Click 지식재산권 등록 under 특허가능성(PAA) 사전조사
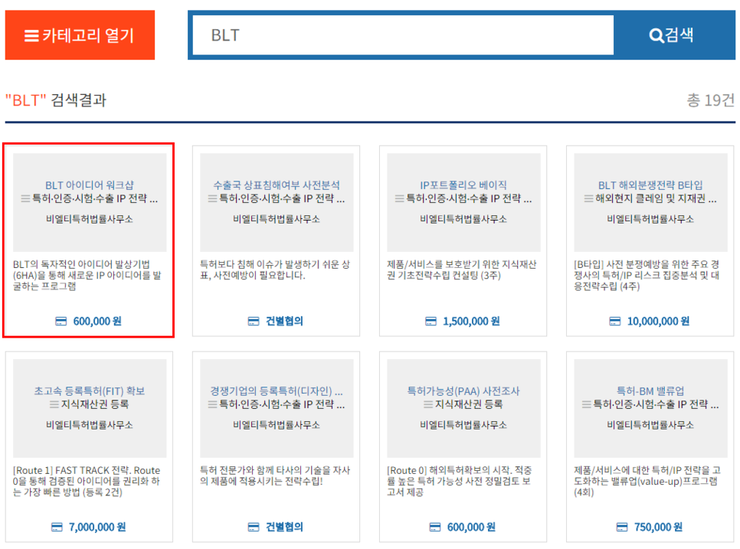 469,404
